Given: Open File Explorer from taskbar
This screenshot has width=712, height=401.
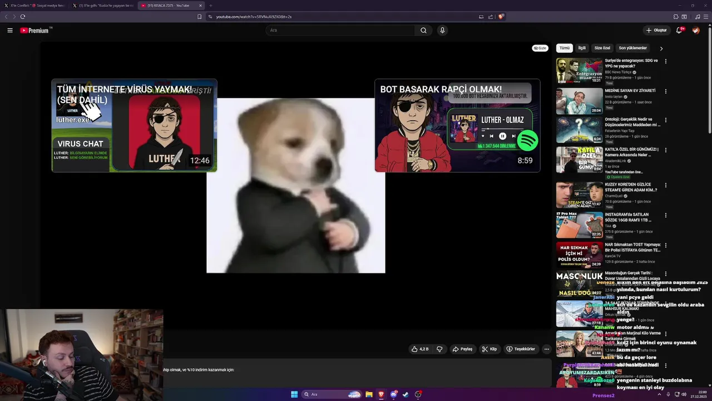Looking at the screenshot, I should (369, 394).
